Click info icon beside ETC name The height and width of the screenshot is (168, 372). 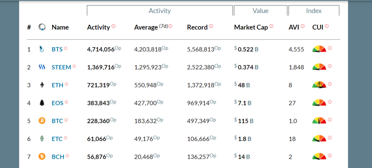[x=66, y=138]
